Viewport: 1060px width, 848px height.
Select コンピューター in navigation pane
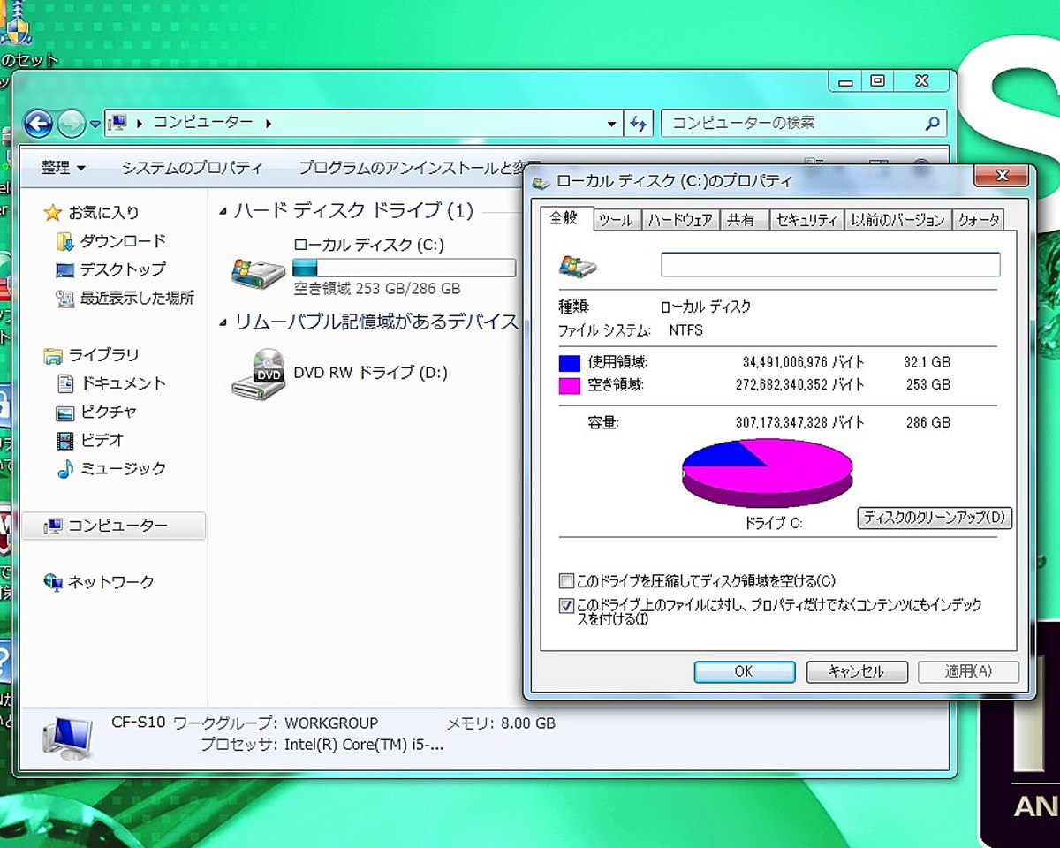(114, 526)
